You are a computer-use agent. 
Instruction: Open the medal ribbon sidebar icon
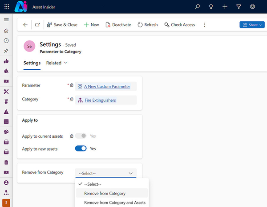[6, 102]
